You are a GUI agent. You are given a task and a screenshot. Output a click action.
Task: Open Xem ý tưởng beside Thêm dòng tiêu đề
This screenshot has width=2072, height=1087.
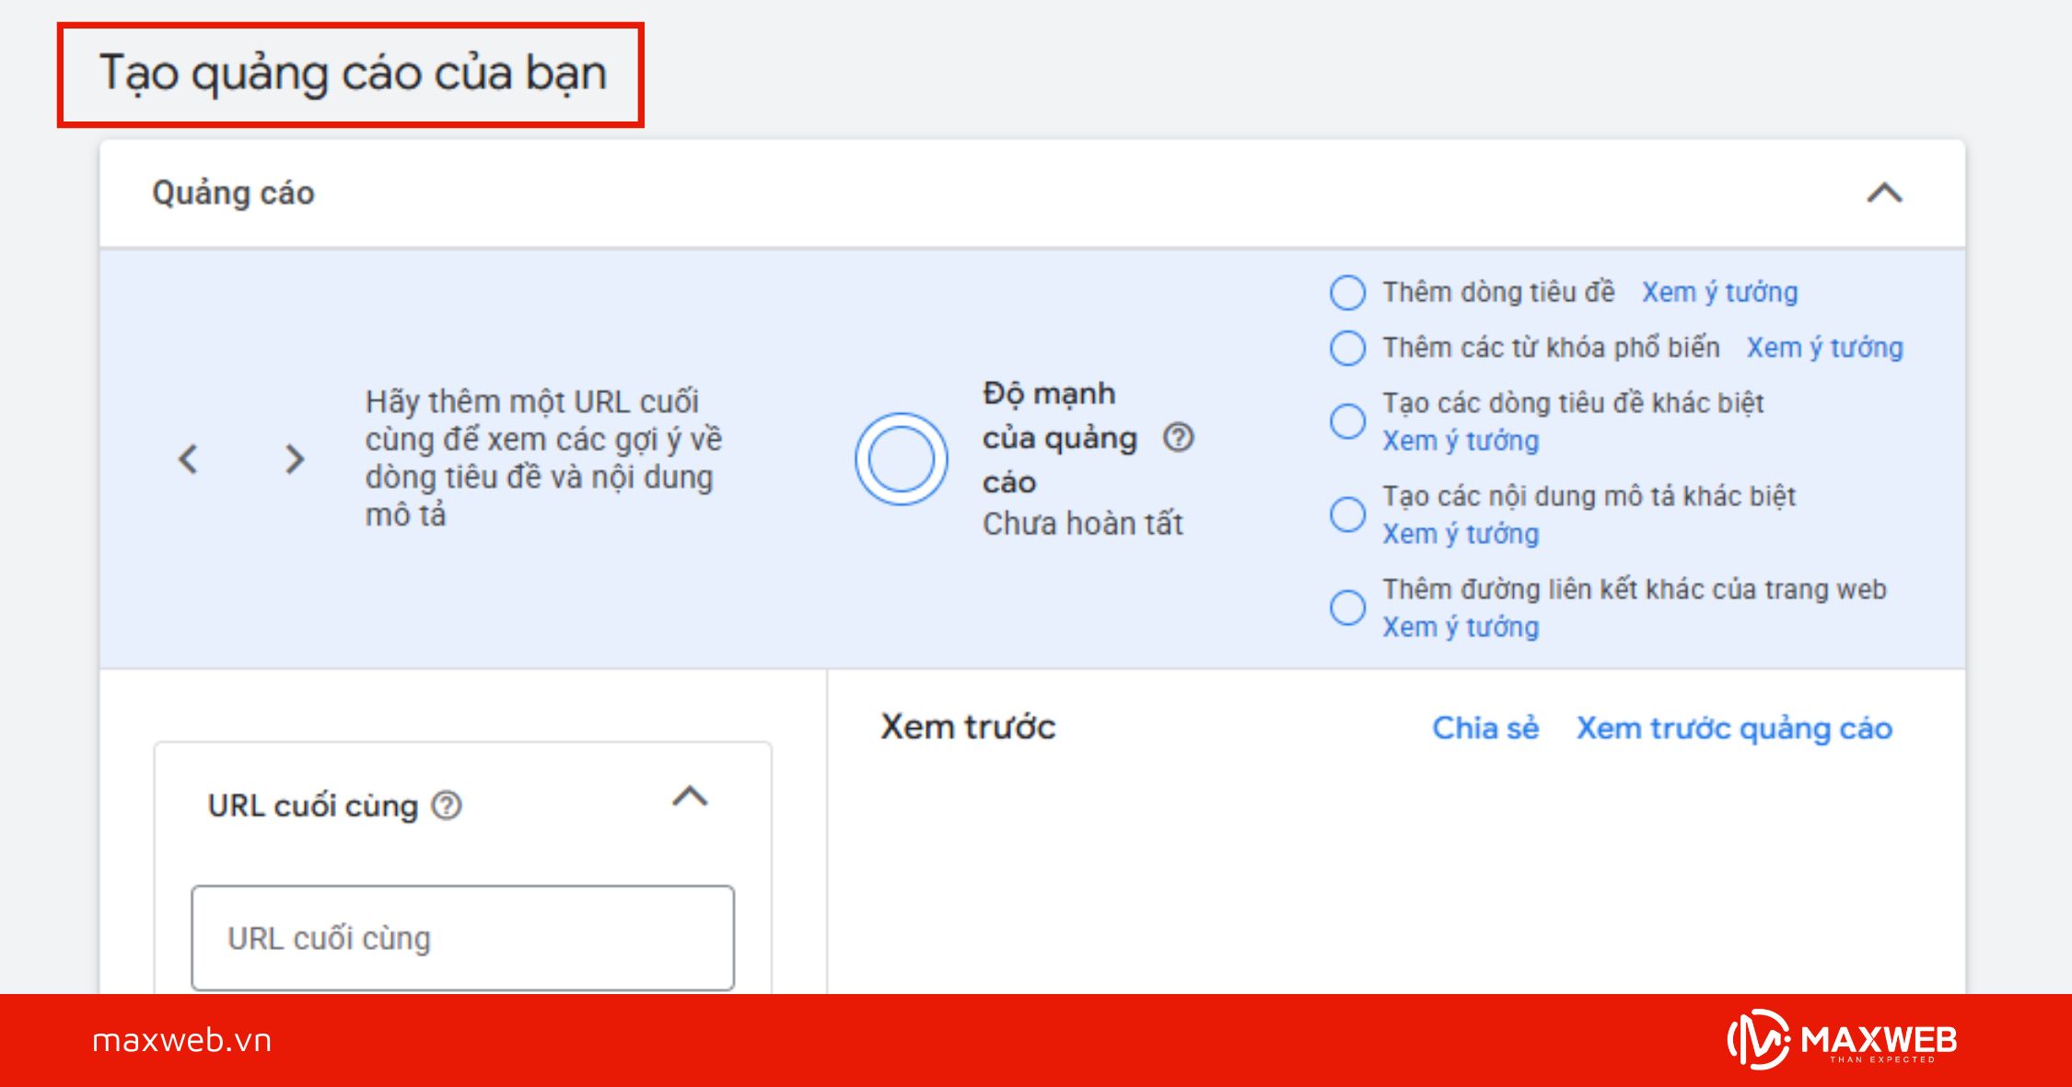(1718, 292)
